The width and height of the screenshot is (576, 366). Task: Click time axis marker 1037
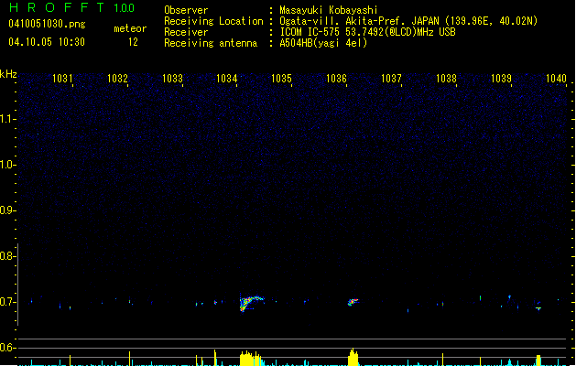391,79
